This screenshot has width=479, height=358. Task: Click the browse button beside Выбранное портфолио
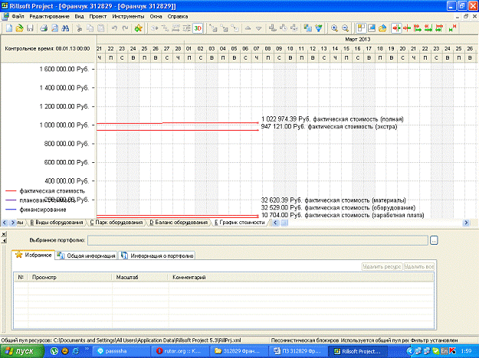click(434, 240)
